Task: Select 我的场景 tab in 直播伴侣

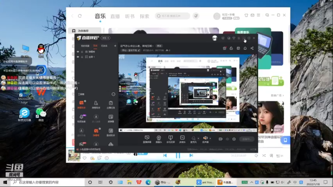Action: pos(85,46)
